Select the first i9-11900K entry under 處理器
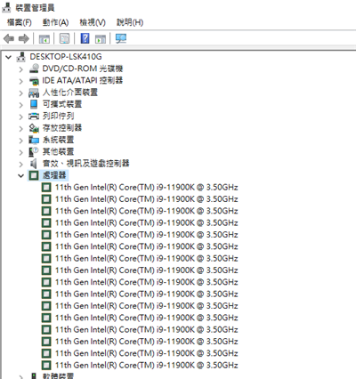Viewport: 356px width, 379px height. [147, 187]
